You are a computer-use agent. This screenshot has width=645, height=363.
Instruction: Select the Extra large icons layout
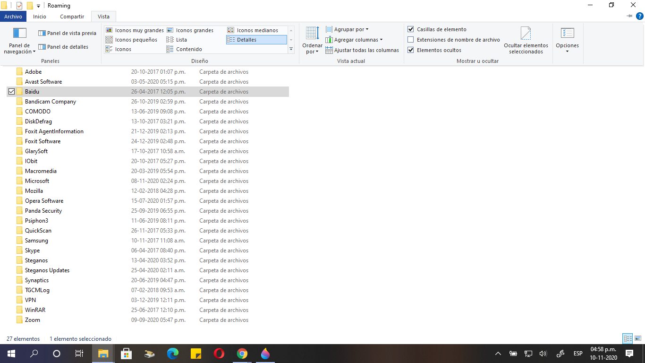click(109, 30)
